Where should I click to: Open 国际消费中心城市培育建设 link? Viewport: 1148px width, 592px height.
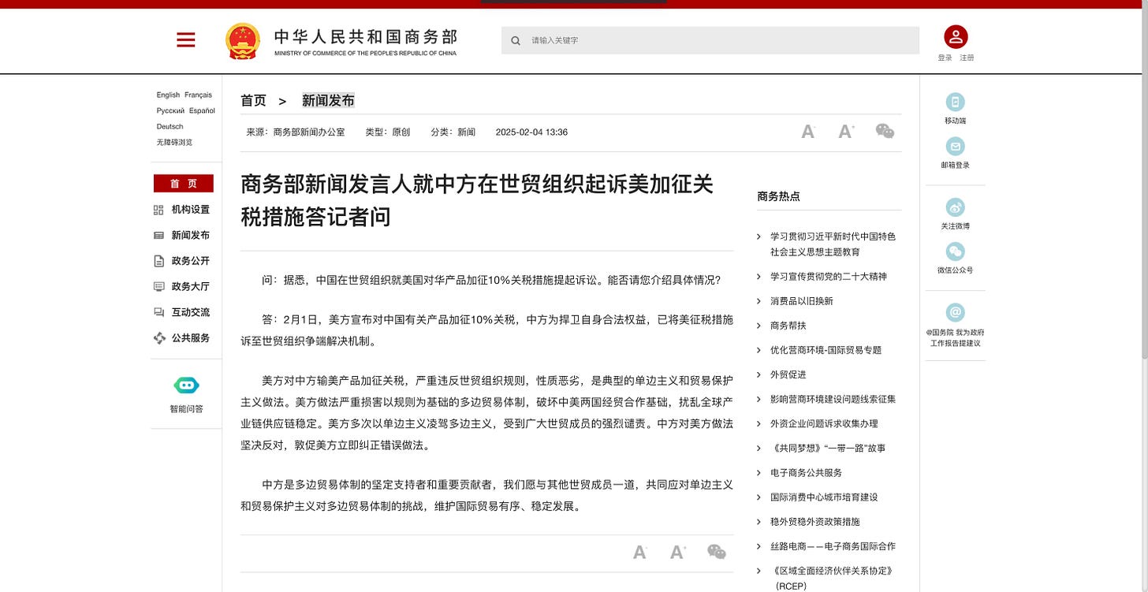[824, 497]
